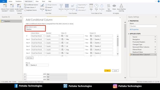This screenshot has width=160, height=90.
Task: Click the Time icon
Action: point(96,6)
